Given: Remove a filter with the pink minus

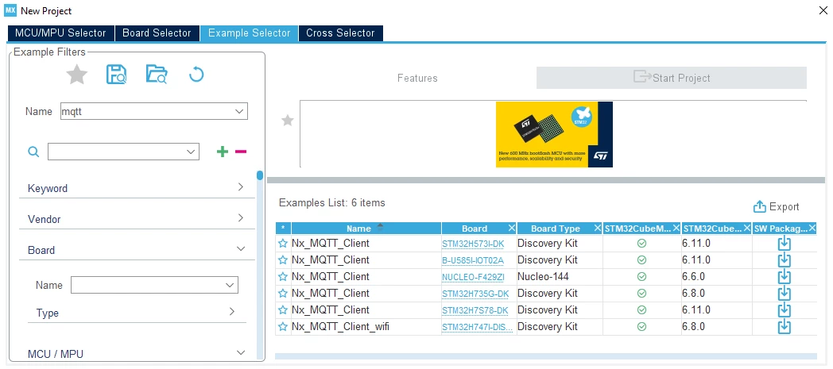Looking at the screenshot, I should pyautogui.click(x=241, y=152).
